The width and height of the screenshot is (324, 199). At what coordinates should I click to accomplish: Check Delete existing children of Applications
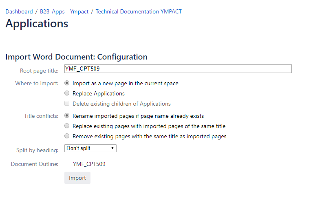point(67,103)
